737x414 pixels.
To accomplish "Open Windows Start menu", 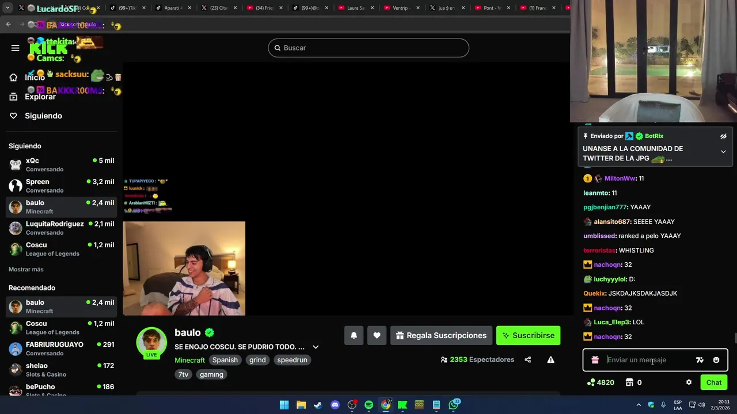I will coord(284,405).
